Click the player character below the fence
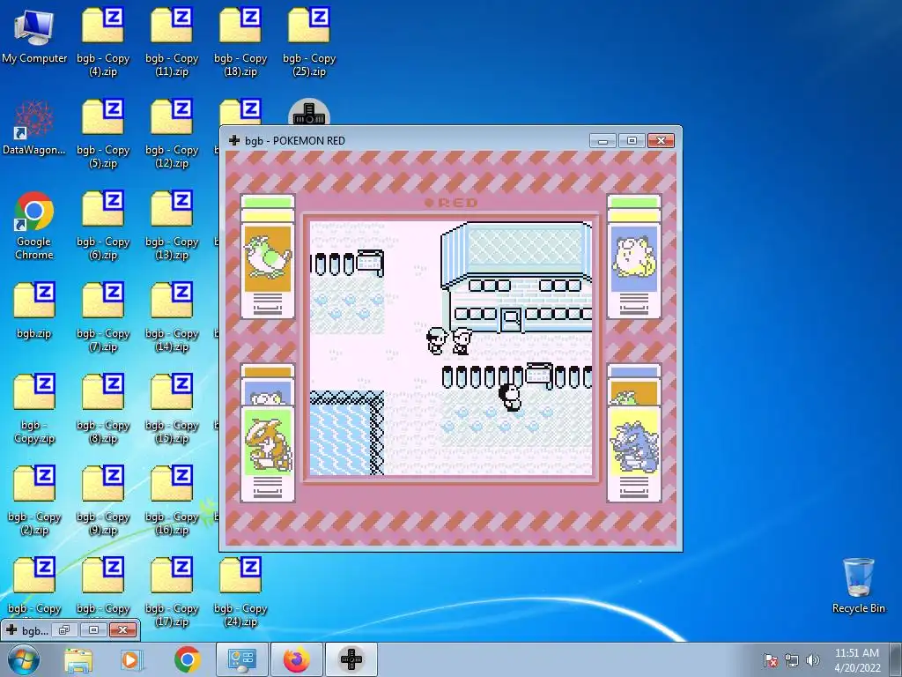Viewport: 902px width, 677px height. [510, 398]
